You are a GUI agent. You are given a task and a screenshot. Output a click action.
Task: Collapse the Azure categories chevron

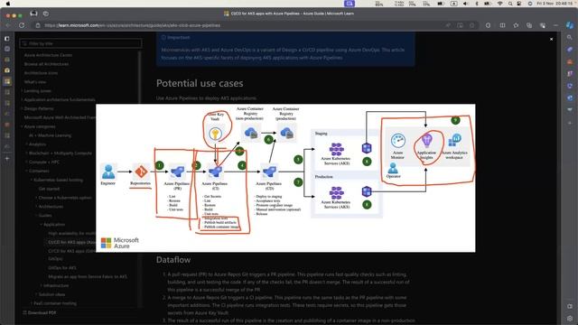22,126
